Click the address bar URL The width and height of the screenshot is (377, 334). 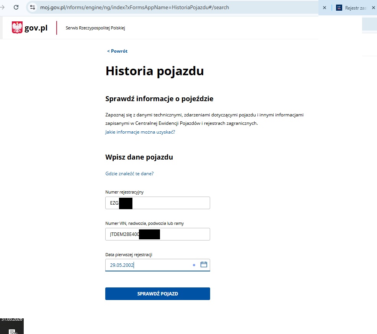[134, 7]
